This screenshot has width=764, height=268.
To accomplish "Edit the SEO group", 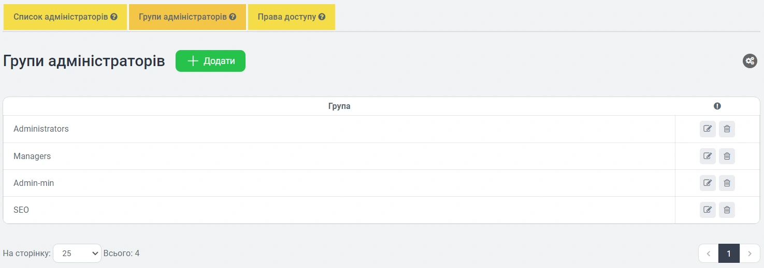I will click(x=708, y=210).
